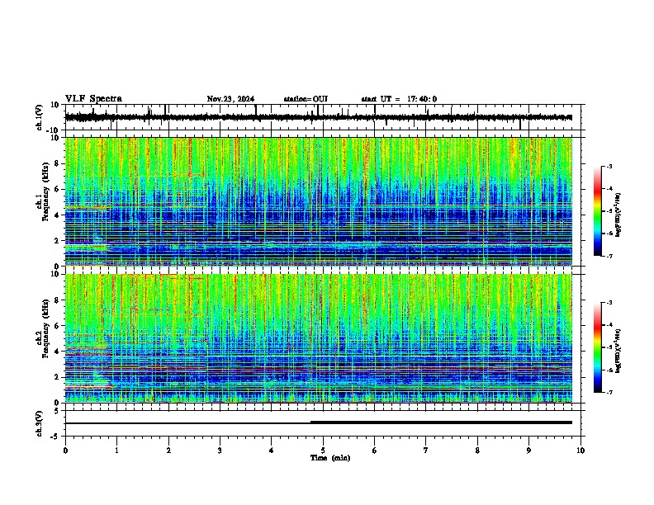Click the "-7" tick on ch.2 colorbar
654x505 pixels.
609,392
